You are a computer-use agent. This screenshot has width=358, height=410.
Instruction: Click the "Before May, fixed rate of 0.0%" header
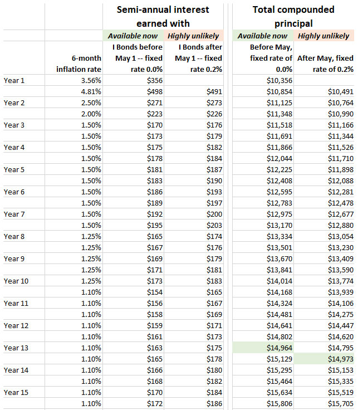[x=263, y=58]
